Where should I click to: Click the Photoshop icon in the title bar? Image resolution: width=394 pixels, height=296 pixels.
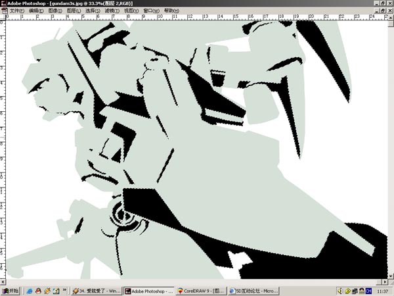click(3, 3)
